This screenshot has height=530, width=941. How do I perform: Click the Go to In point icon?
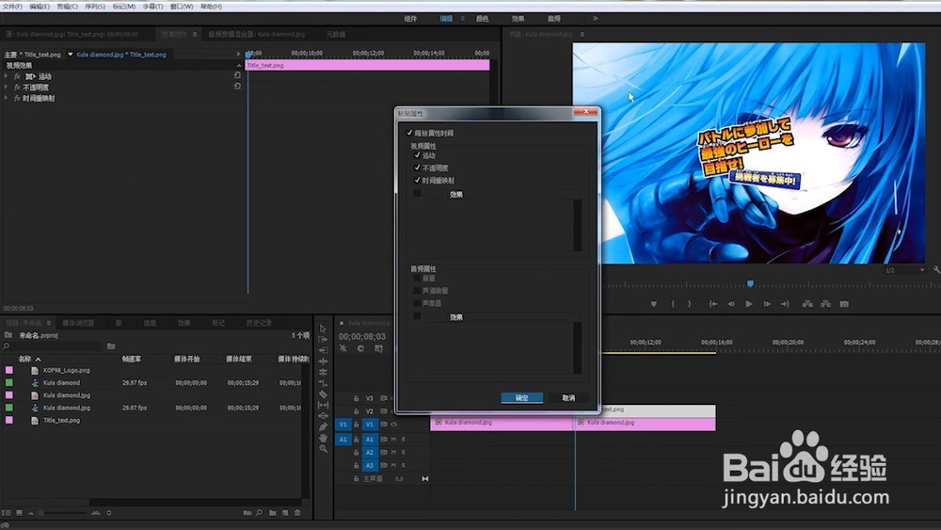(x=713, y=304)
